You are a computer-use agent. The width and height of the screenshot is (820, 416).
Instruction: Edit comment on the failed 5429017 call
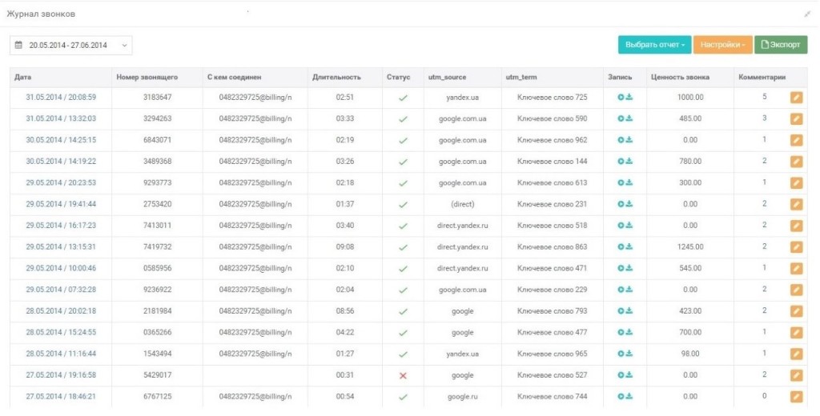tap(795, 375)
